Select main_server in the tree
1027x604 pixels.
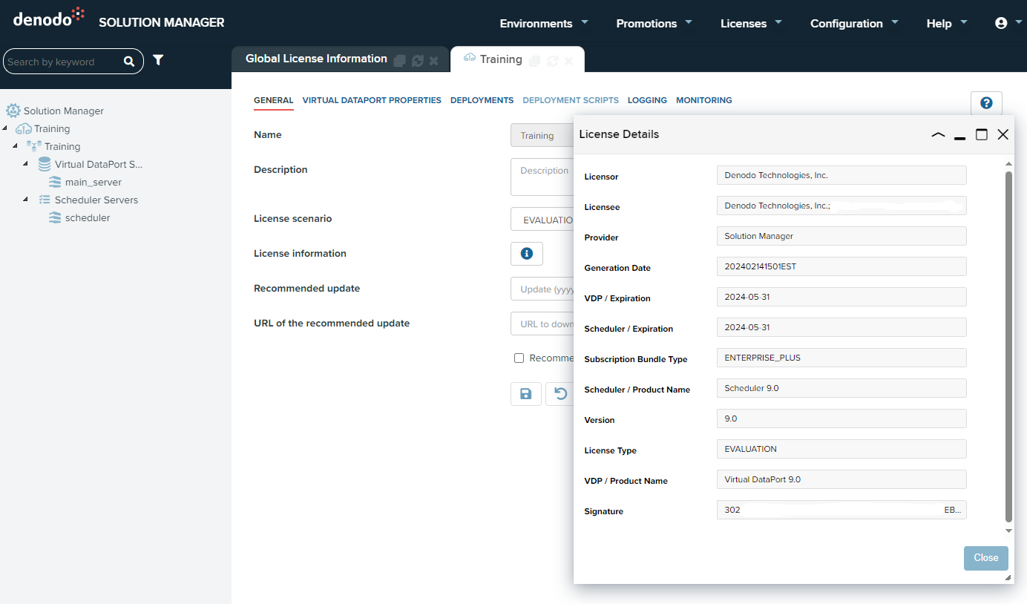tap(93, 182)
